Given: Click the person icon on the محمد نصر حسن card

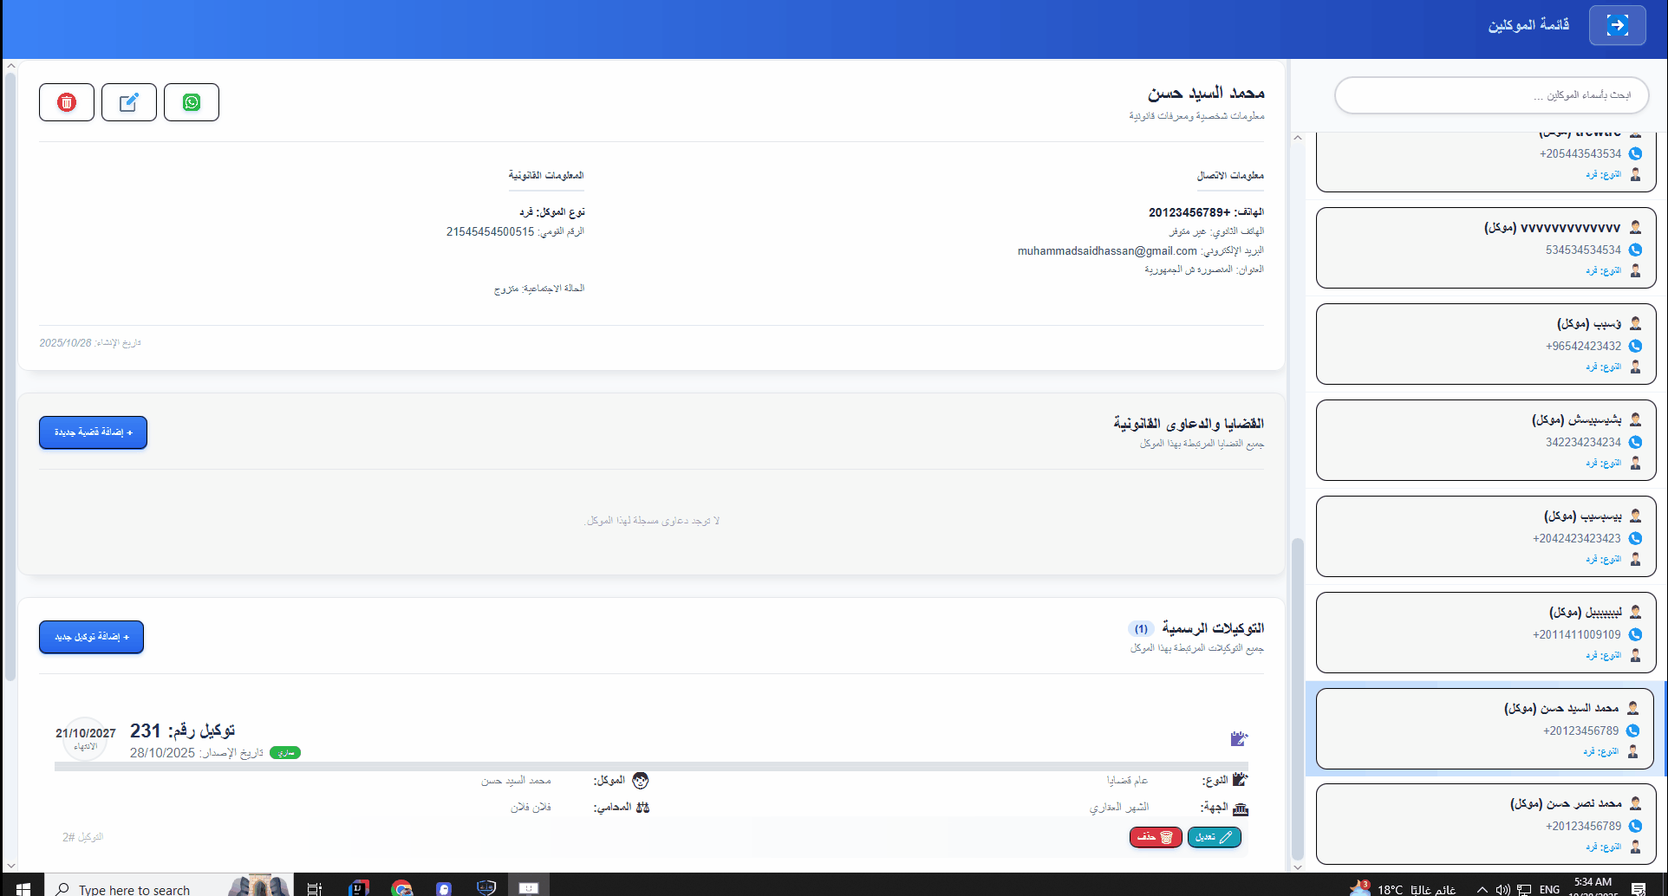Looking at the screenshot, I should pyautogui.click(x=1636, y=803).
